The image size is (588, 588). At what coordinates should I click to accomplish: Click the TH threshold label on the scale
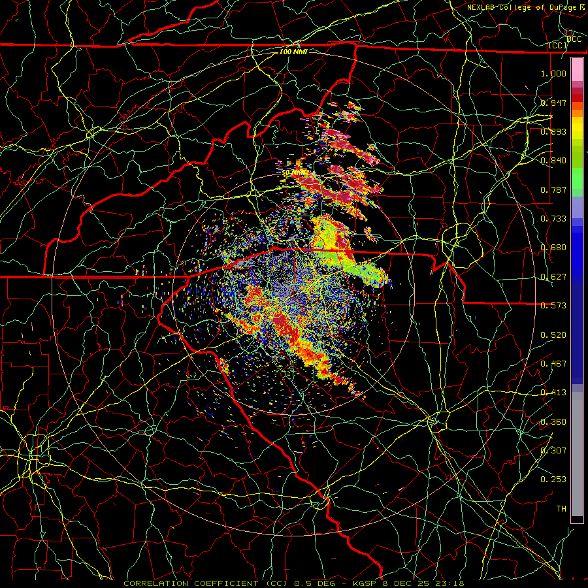pyautogui.click(x=561, y=509)
